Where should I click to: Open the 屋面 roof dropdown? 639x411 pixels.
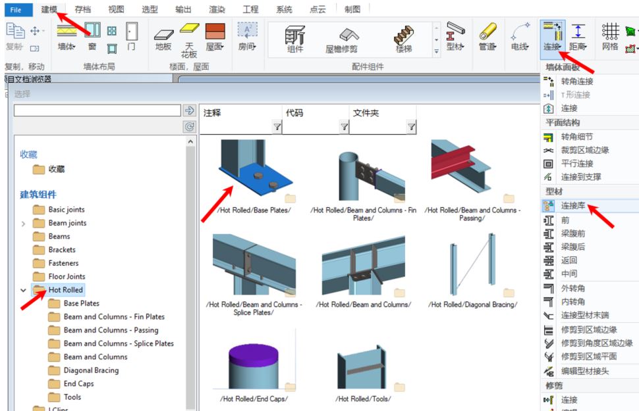[215, 37]
